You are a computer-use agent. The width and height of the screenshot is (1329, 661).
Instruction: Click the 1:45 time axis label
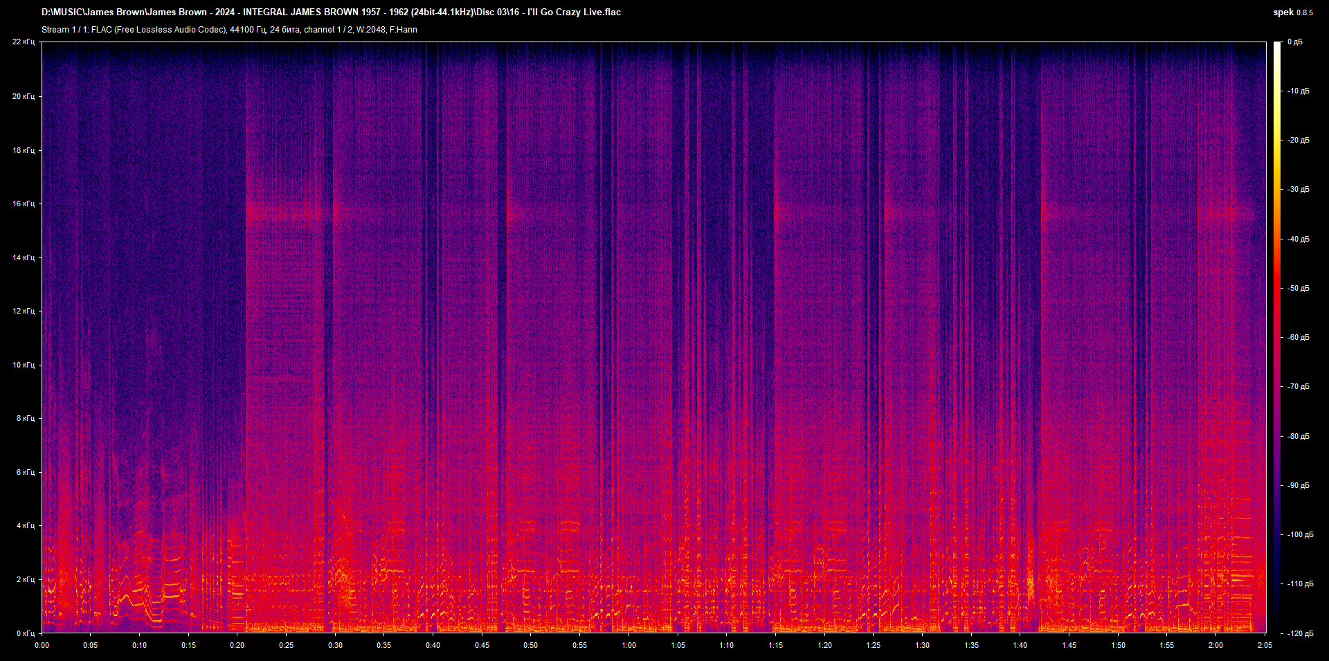tap(1069, 645)
